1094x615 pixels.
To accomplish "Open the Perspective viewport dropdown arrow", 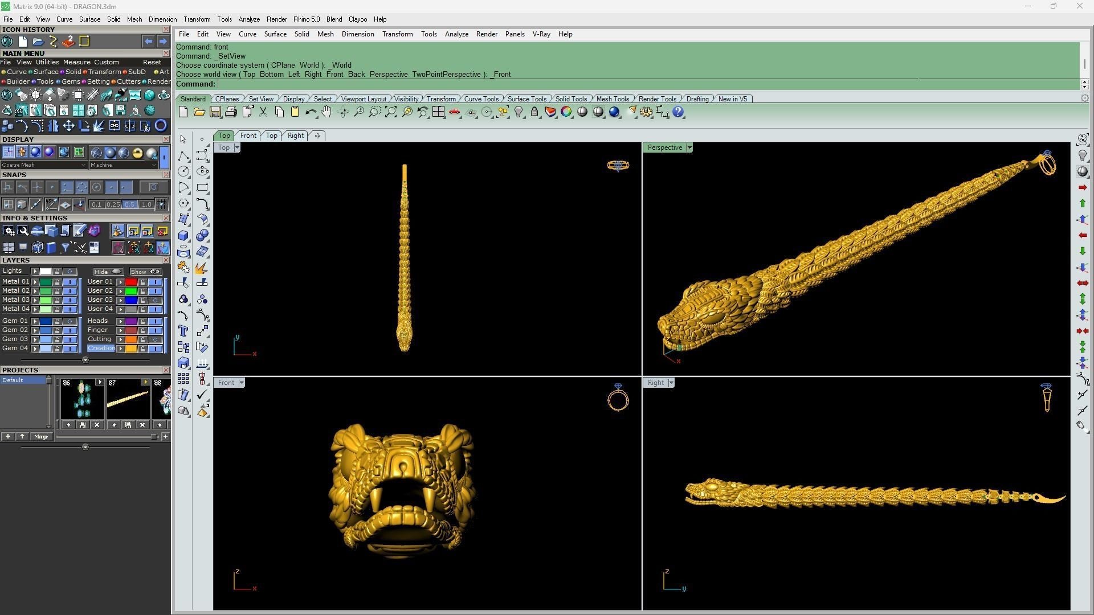I will (689, 147).
